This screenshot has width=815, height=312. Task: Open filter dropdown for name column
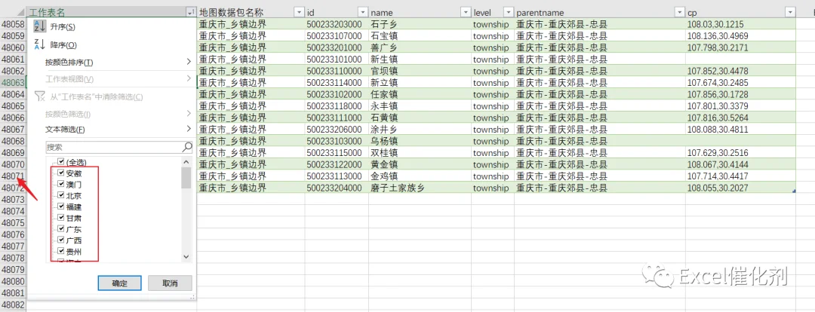[464, 12]
